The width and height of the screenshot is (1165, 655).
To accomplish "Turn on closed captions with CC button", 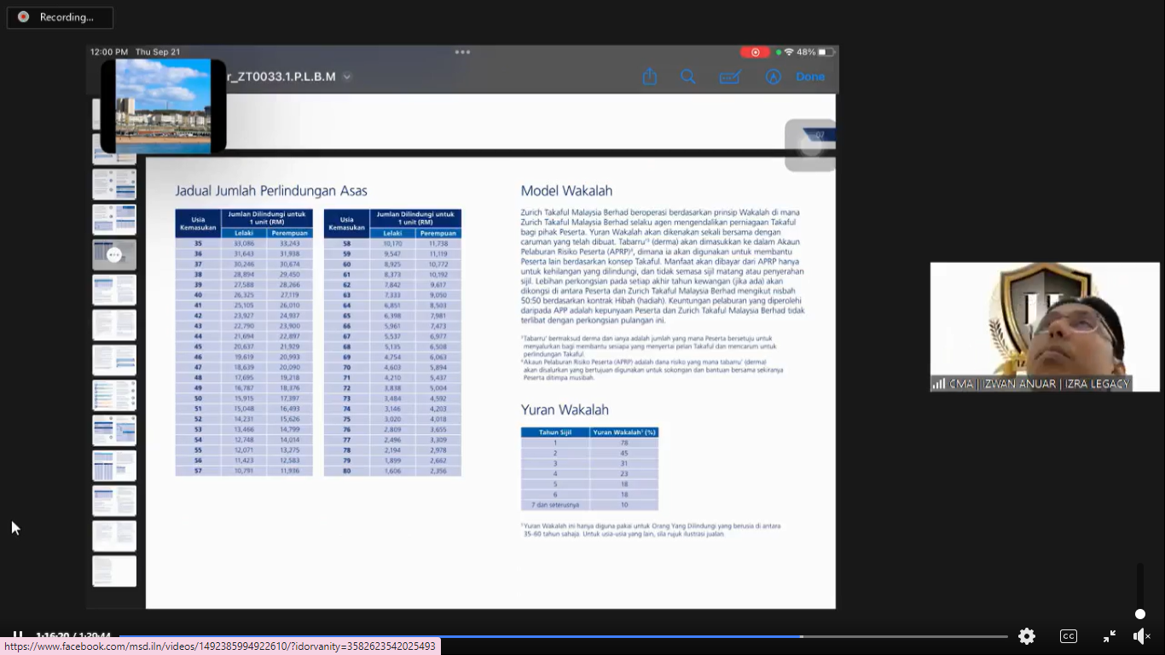I will point(1068,636).
